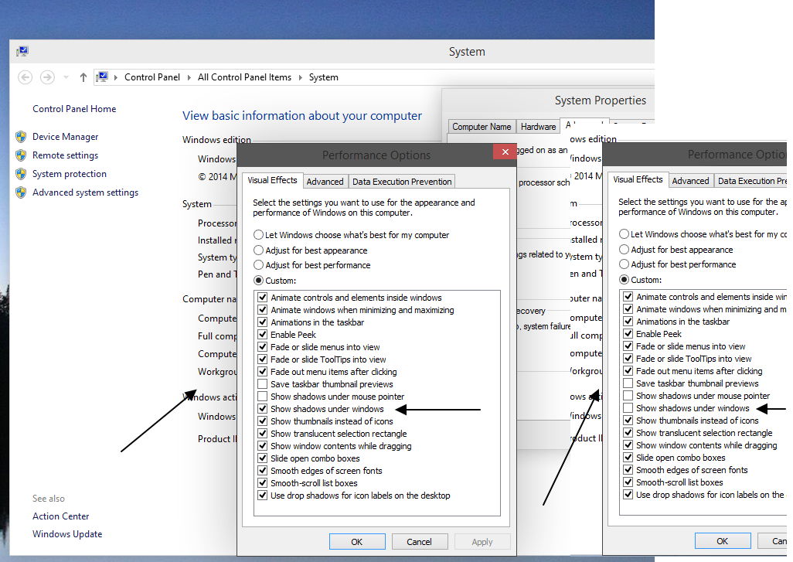This screenshot has width=793, height=562.
Task: Check Show shadows under mouse pointer right dialog
Action: click(628, 396)
